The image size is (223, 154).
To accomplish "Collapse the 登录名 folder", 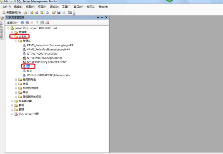I will click(x=16, y=41).
